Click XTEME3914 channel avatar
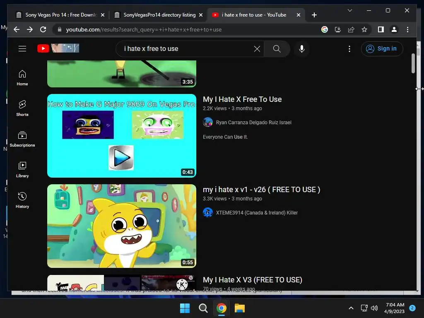424x318 pixels. 208,212
